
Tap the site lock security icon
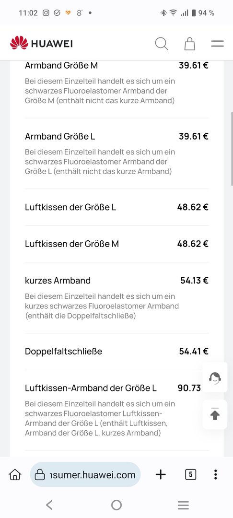[x=40, y=475]
